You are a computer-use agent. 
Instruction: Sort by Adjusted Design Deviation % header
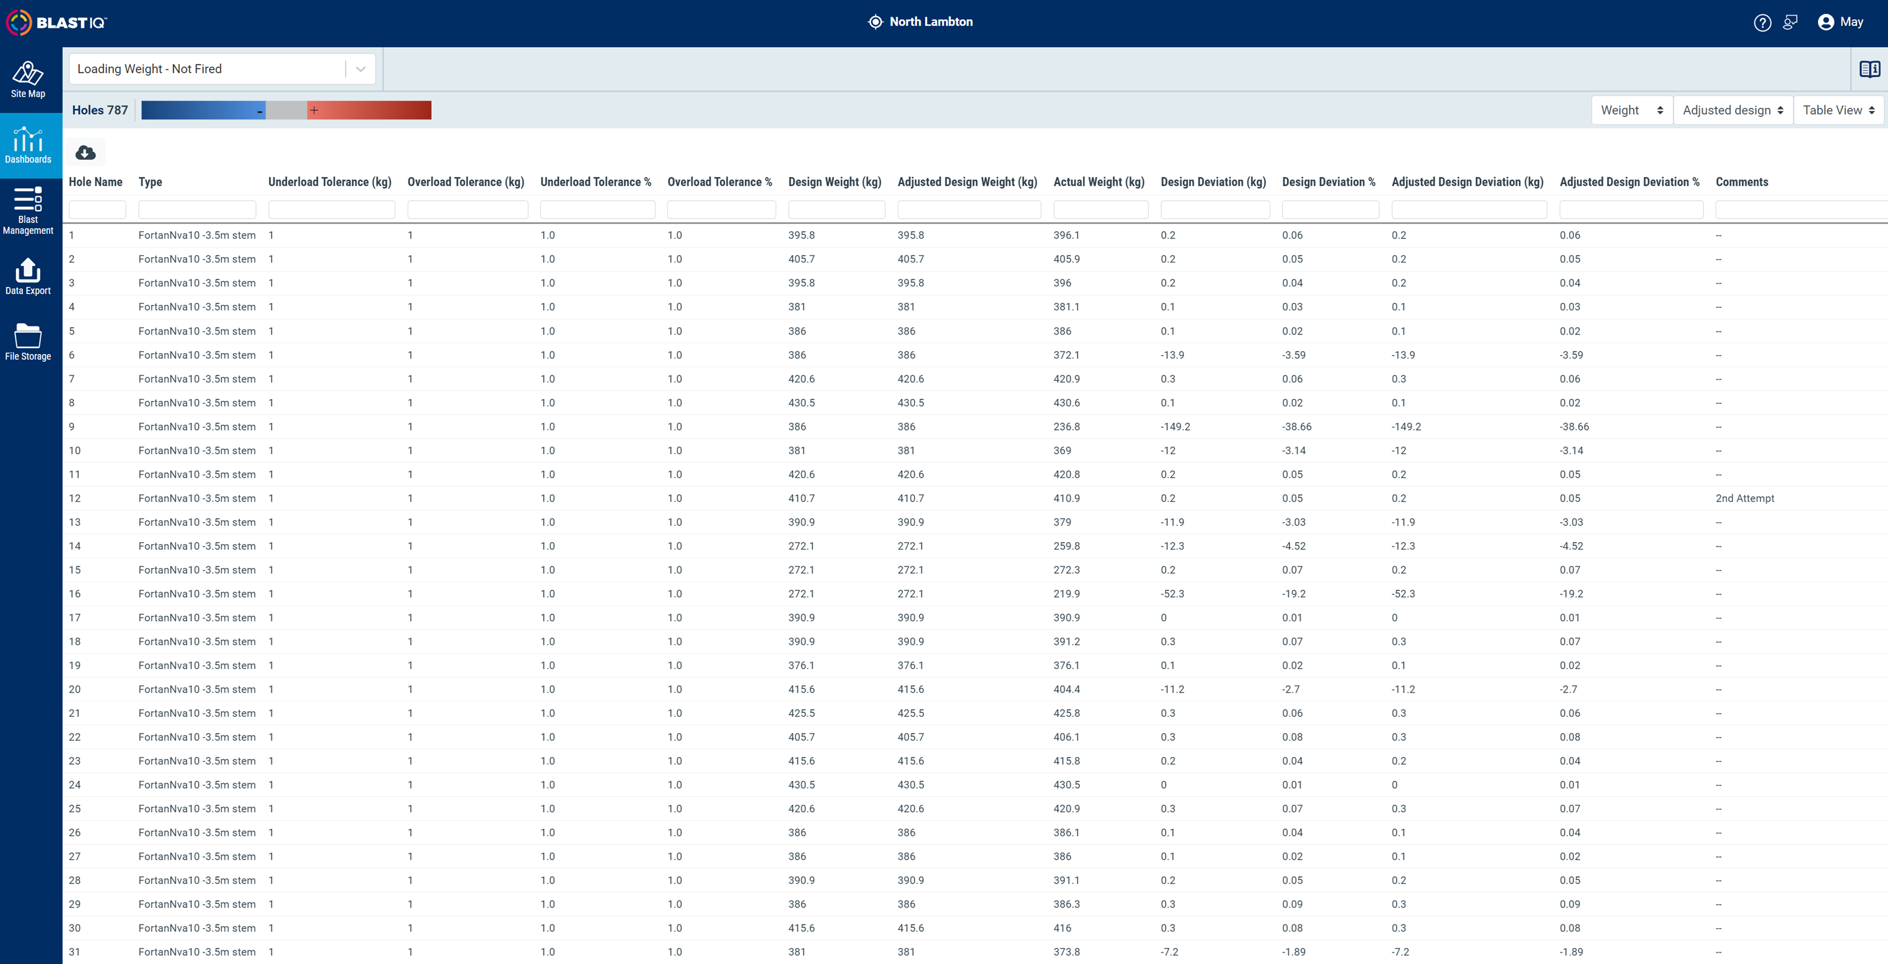tap(1629, 182)
